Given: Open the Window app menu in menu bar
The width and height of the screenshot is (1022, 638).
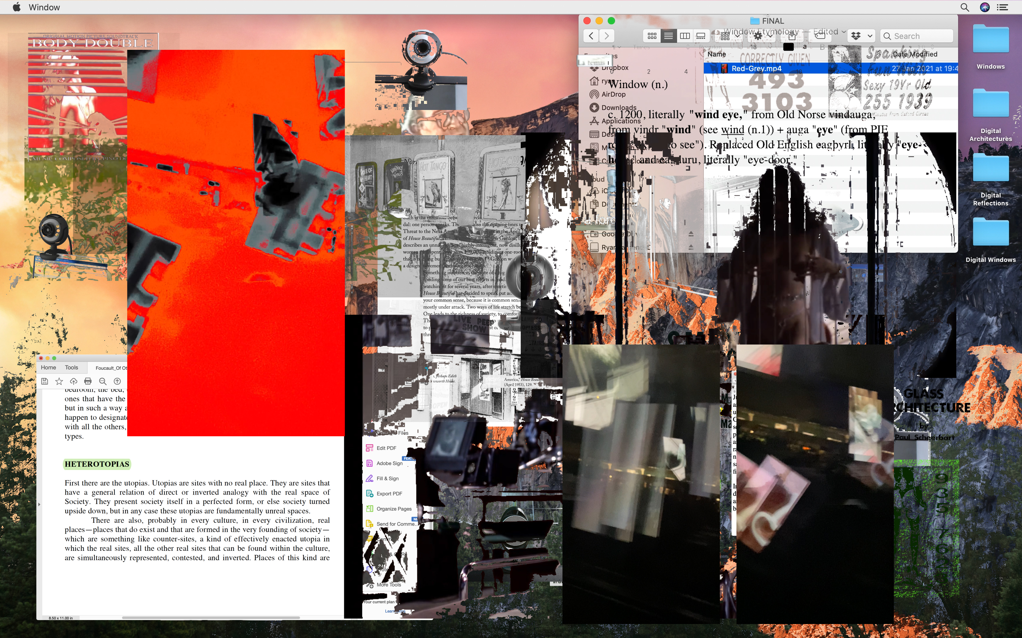Looking at the screenshot, I should (x=44, y=7).
